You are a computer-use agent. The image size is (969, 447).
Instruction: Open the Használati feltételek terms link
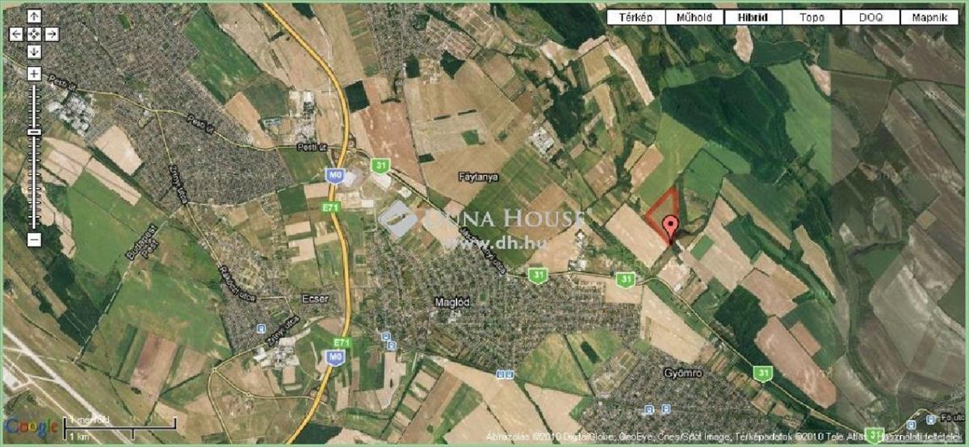click(x=922, y=436)
